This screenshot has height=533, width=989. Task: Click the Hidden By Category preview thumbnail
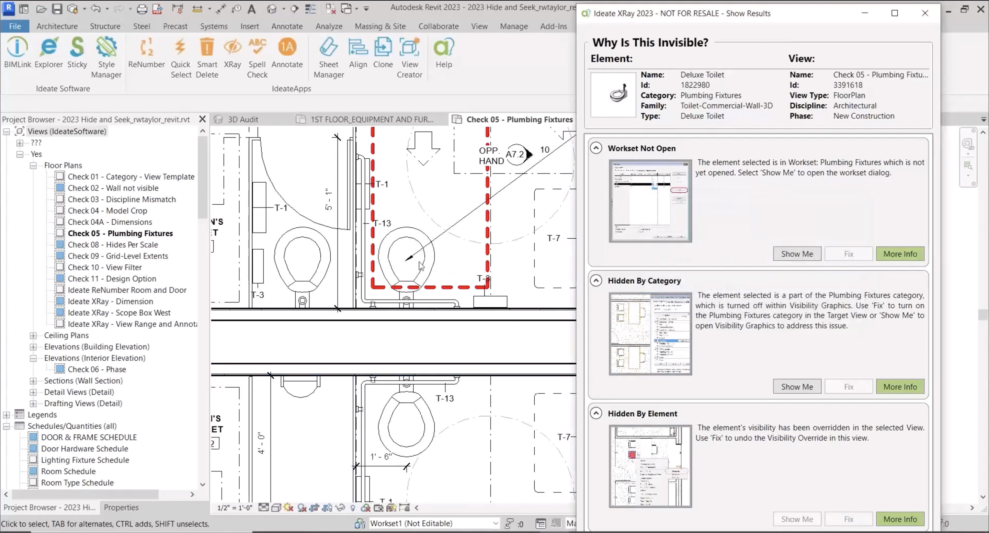click(x=650, y=334)
